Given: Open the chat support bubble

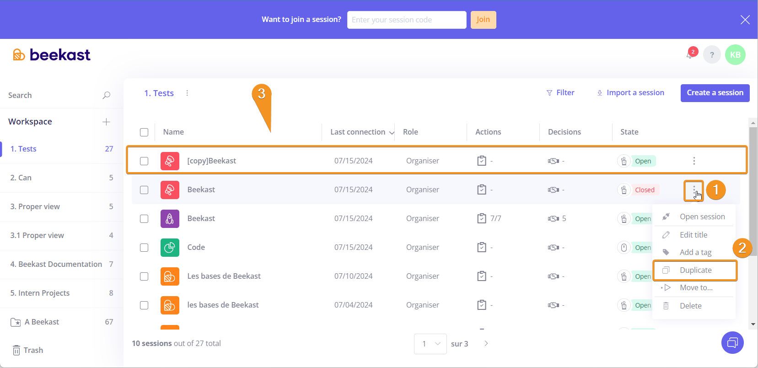Looking at the screenshot, I should pyautogui.click(x=732, y=342).
